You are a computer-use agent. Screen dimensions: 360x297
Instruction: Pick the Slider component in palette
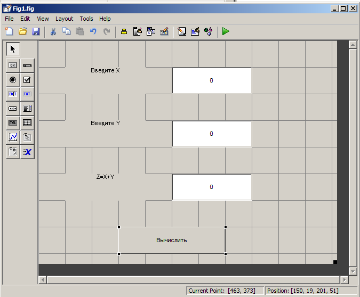pyautogui.click(x=27, y=65)
